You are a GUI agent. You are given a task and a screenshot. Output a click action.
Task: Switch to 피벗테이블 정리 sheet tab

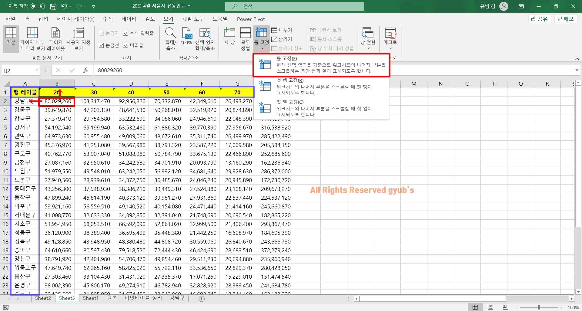[143, 298]
